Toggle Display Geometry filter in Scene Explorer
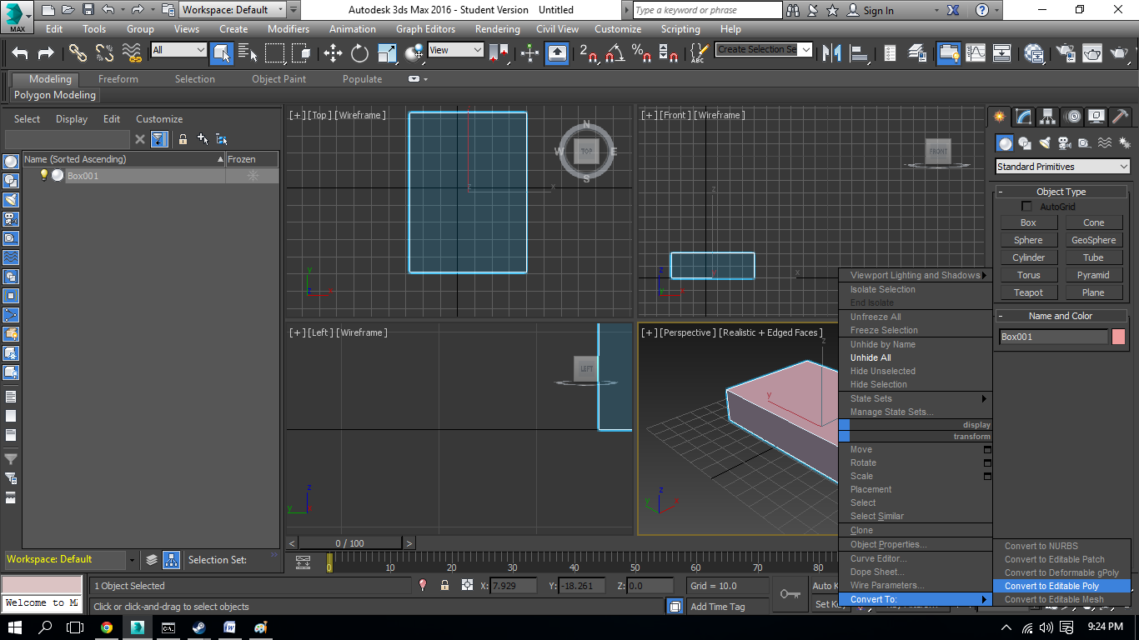The image size is (1139, 640). pyautogui.click(x=11, y=161)
